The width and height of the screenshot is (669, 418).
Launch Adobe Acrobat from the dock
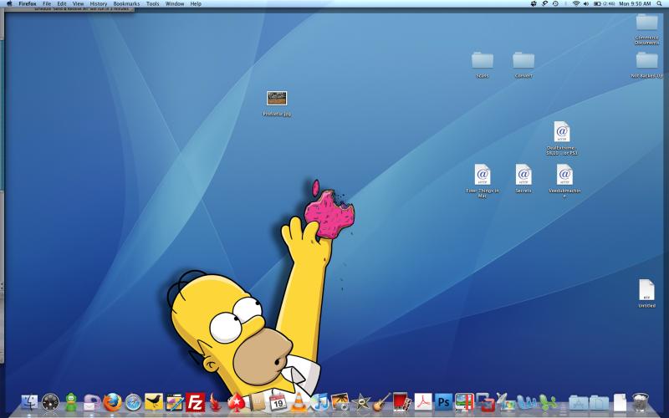pos(423,402)
